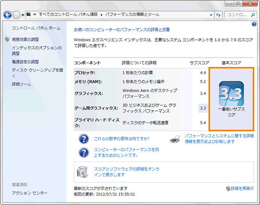Minimize the window
Screen dimensions: 260x205
coord(229,4)
